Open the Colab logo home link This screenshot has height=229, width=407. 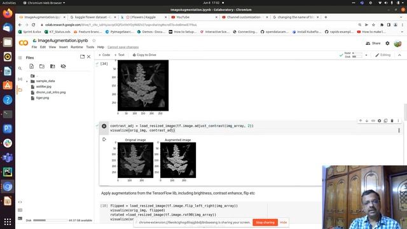24,43
